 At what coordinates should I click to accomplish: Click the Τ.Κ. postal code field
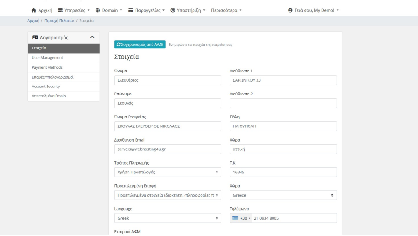point(283,172)
